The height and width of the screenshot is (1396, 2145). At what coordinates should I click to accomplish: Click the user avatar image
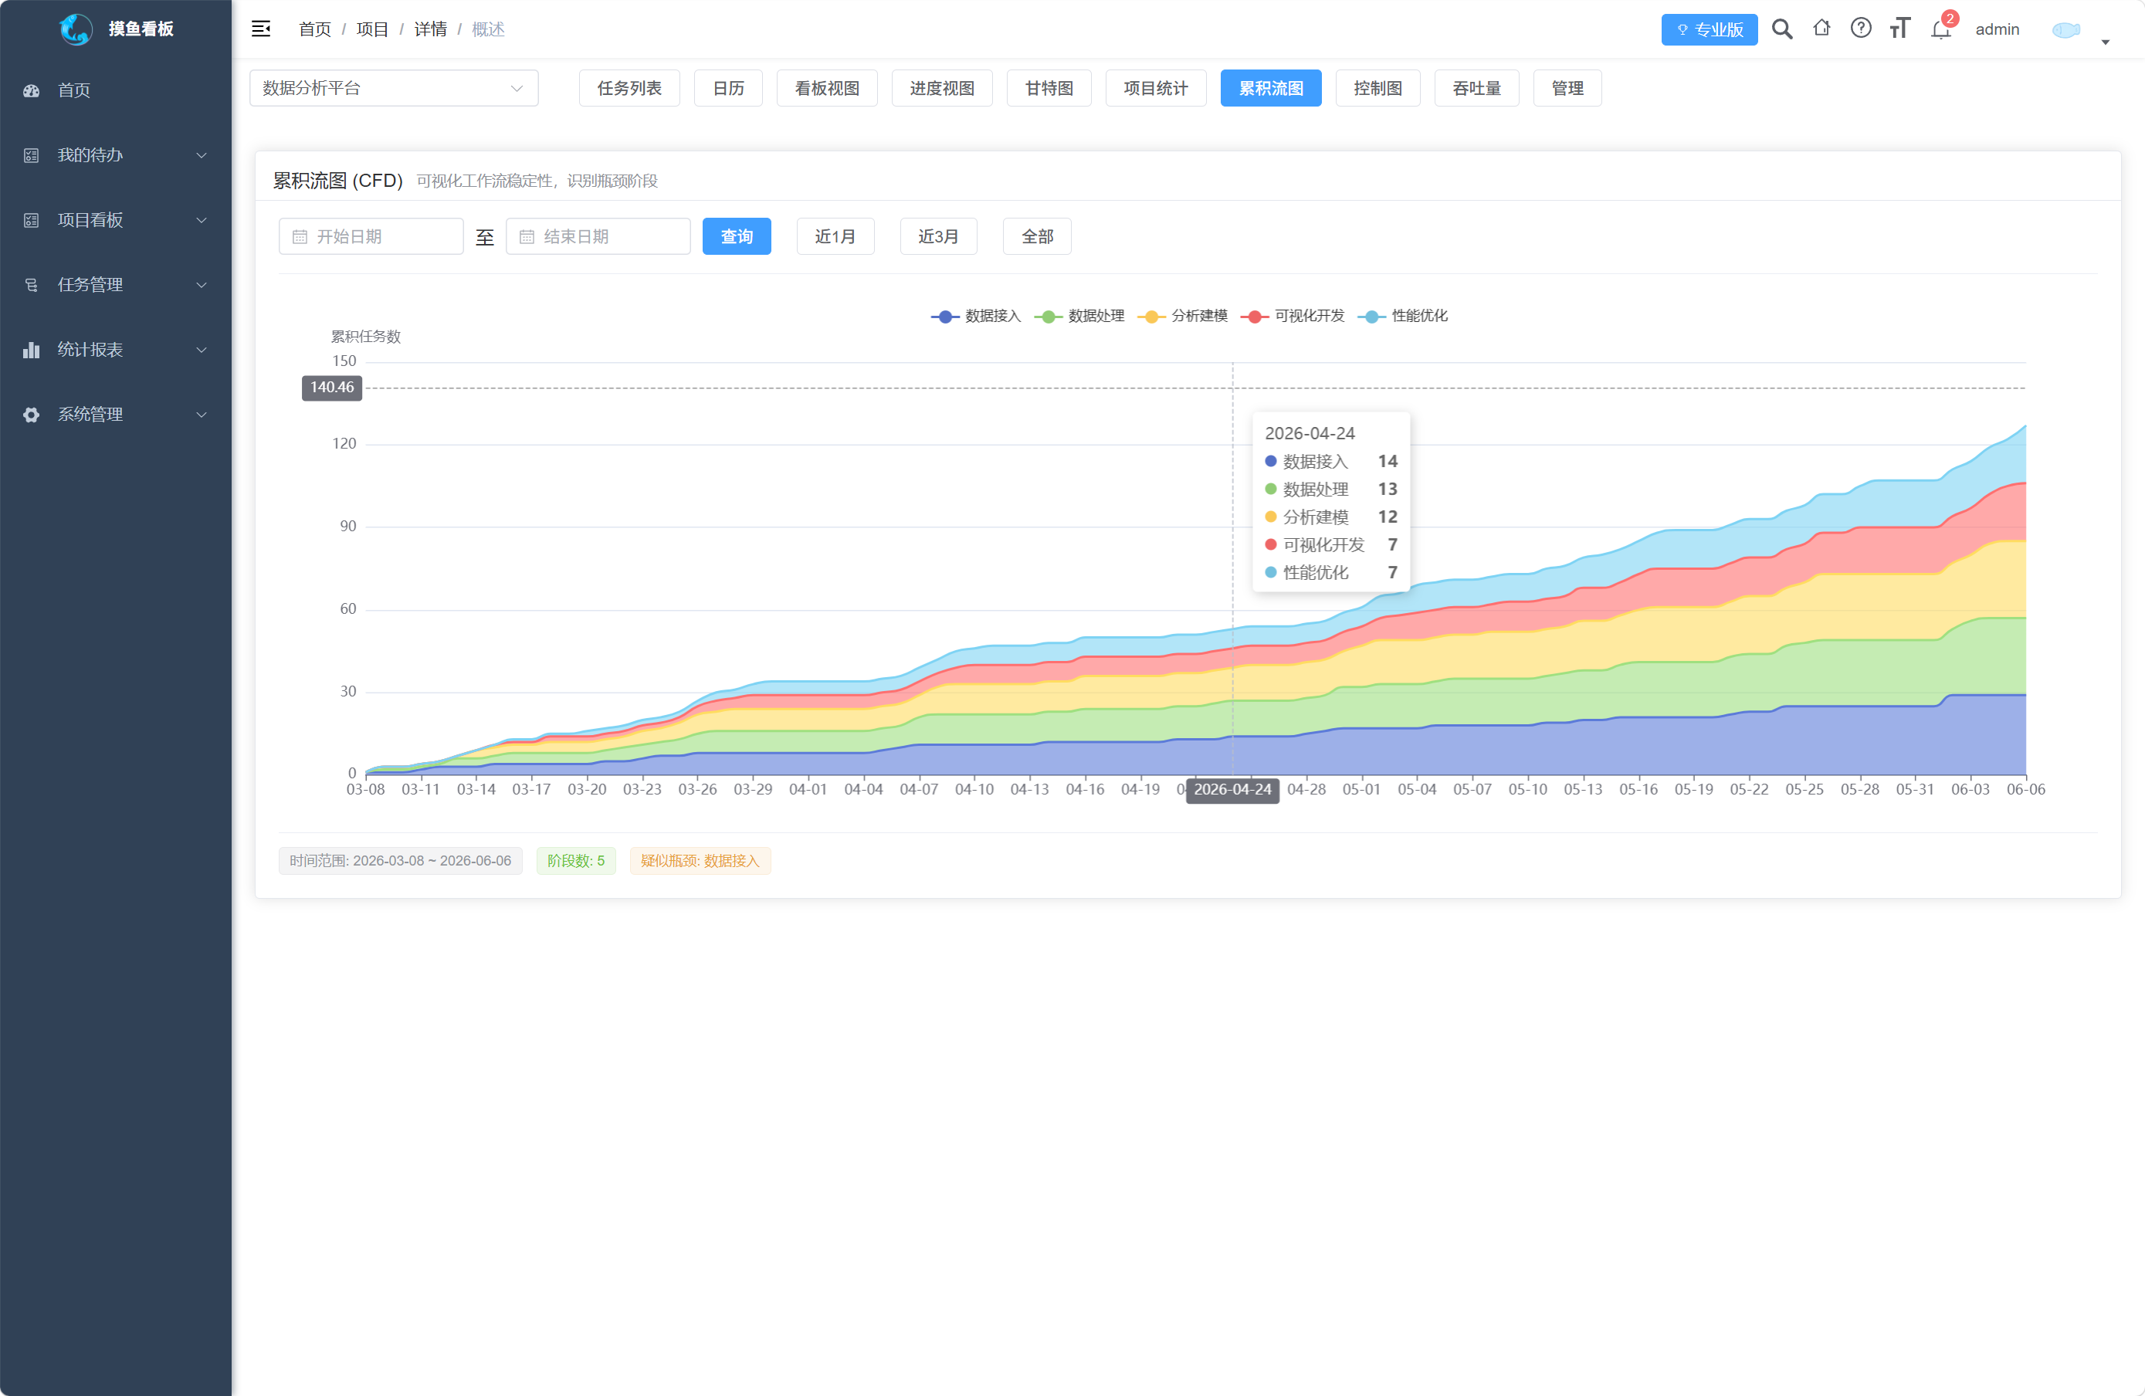coord(2065,30)
